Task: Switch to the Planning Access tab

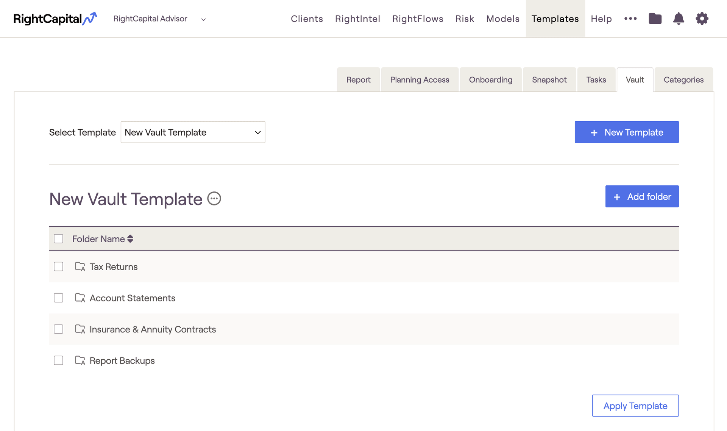Action: click(x=420, y=80)
